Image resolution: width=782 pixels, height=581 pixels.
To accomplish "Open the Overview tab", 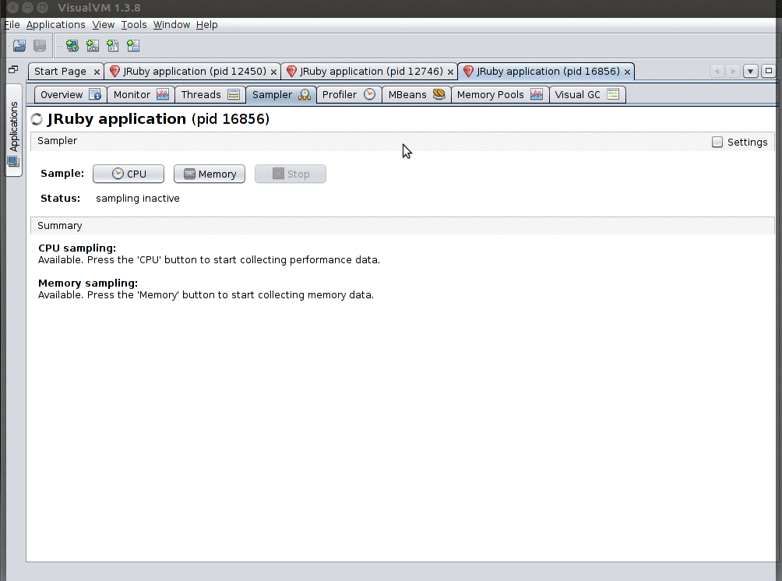I will (70, 94).
